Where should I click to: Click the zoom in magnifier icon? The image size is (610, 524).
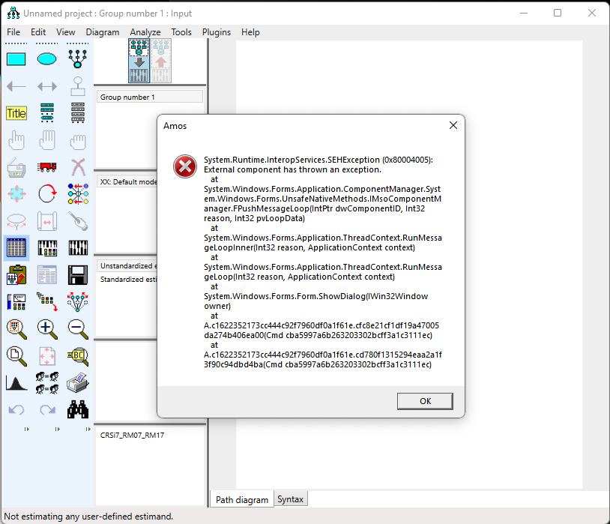coord(47,328)
